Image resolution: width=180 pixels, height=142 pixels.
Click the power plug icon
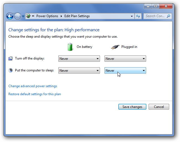point(115,47)
